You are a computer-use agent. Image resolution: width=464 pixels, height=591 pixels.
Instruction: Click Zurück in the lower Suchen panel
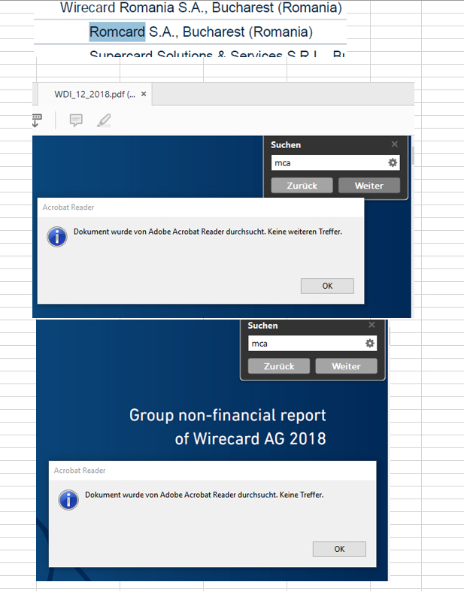pyautogui.click(x=279, y=366)
